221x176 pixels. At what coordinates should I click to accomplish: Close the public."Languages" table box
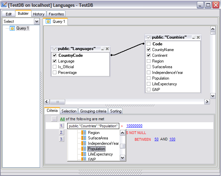click(107, 49)
